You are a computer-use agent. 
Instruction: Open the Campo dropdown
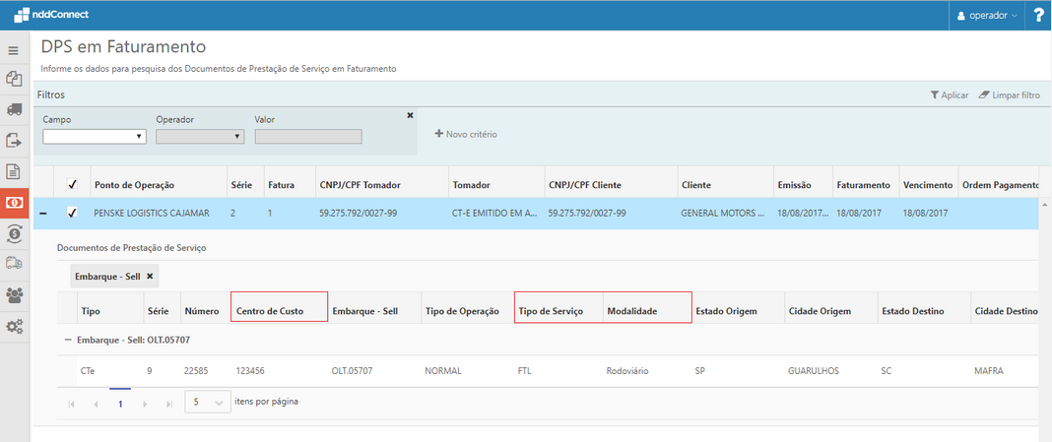tap(94, 137)
